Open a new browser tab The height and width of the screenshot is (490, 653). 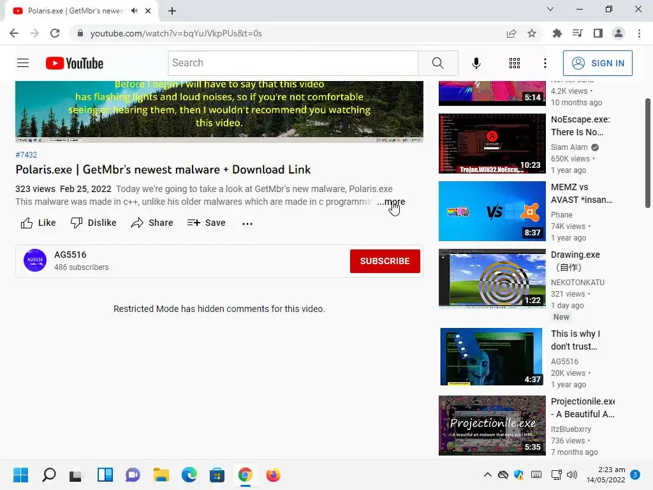tap(172, 11)
